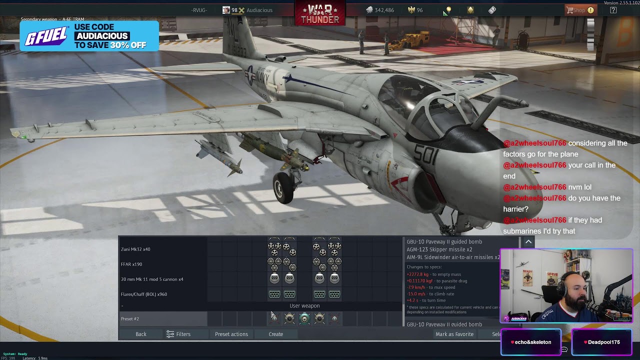Select third 20 mm Mk 11 gunpod slot
The width and height of the screenshot is (640, 360).
pyautogui.click(x=319, y=279)
